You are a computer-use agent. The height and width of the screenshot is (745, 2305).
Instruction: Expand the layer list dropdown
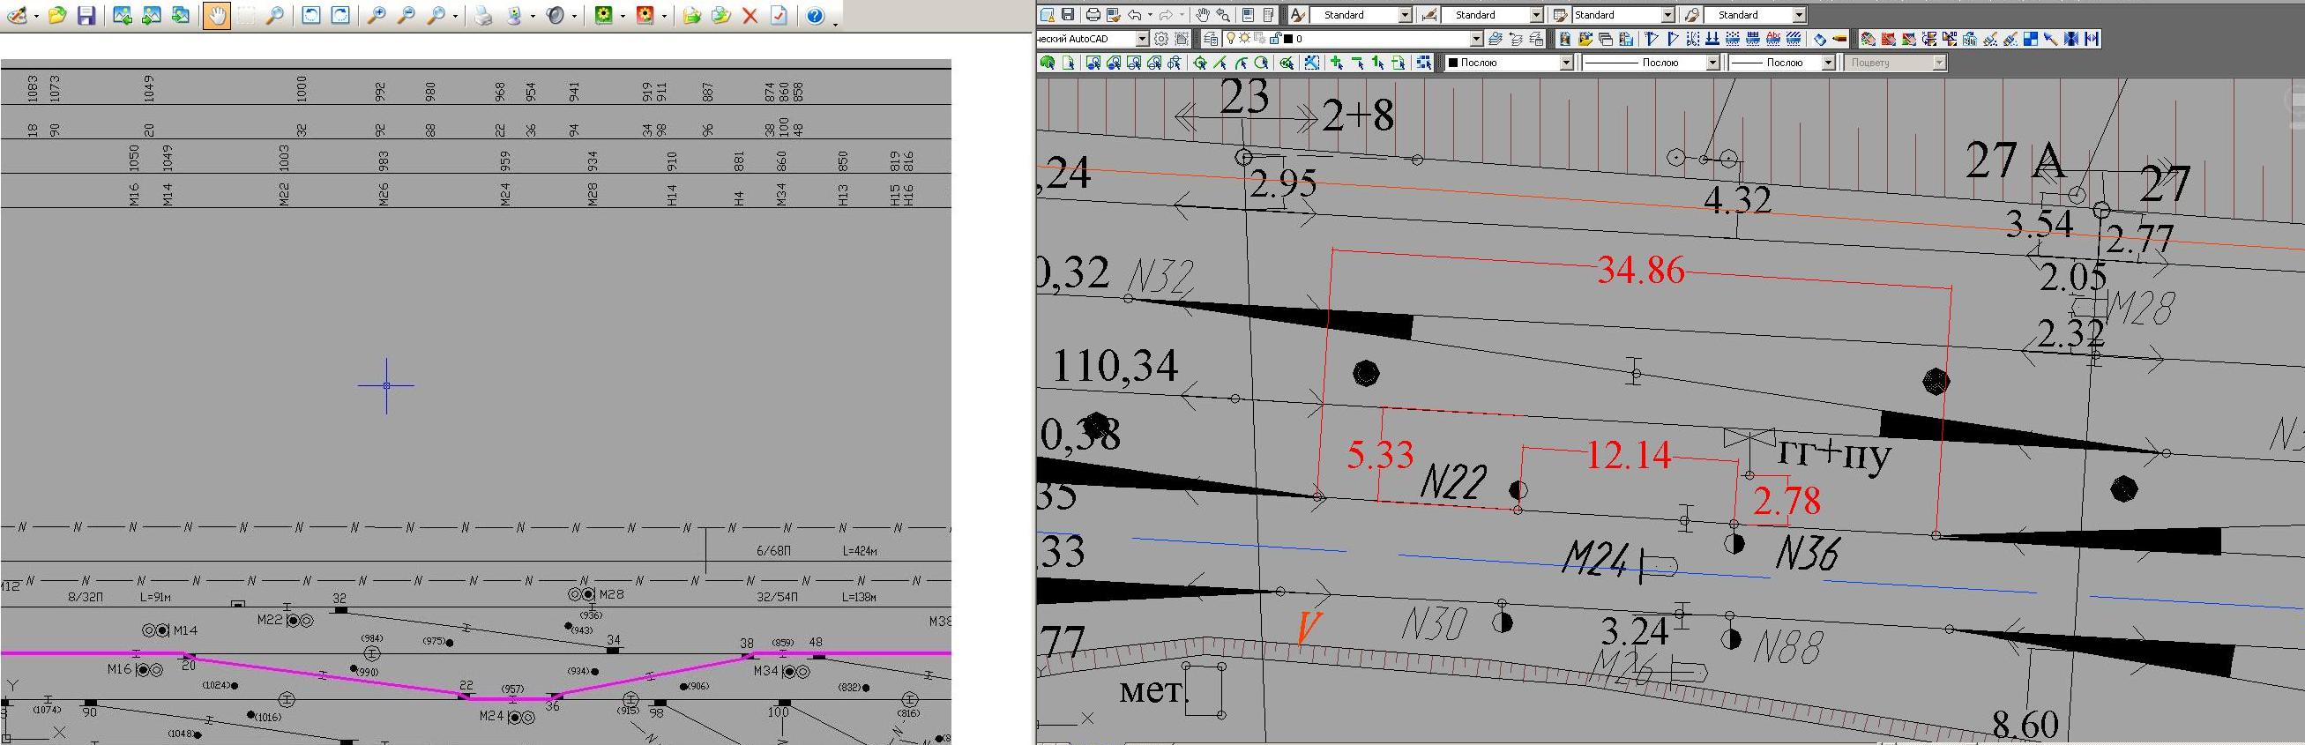coord(1476,39)
